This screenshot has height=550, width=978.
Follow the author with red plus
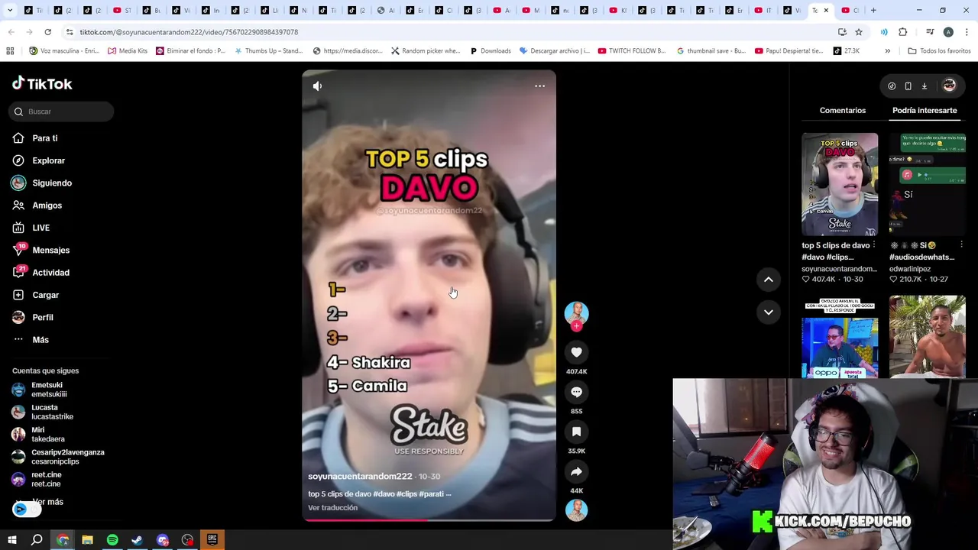[x=576, y=326]
